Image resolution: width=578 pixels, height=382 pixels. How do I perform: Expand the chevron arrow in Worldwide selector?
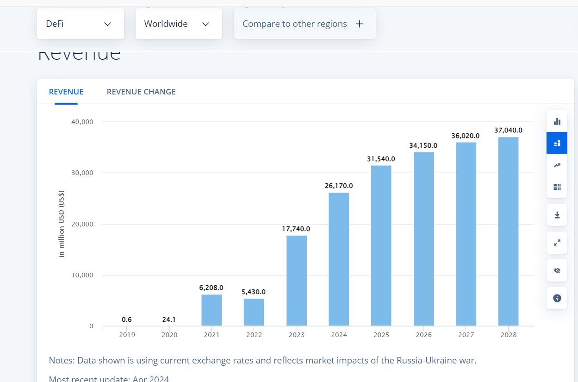tap(206, 24)
